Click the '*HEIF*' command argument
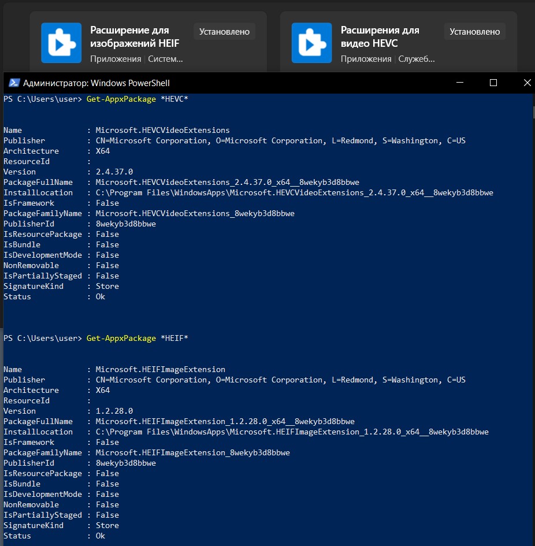 point(174,338)
